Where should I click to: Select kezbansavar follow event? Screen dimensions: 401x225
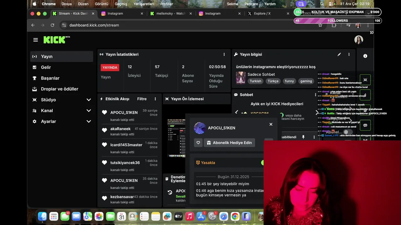coord(129,199)
